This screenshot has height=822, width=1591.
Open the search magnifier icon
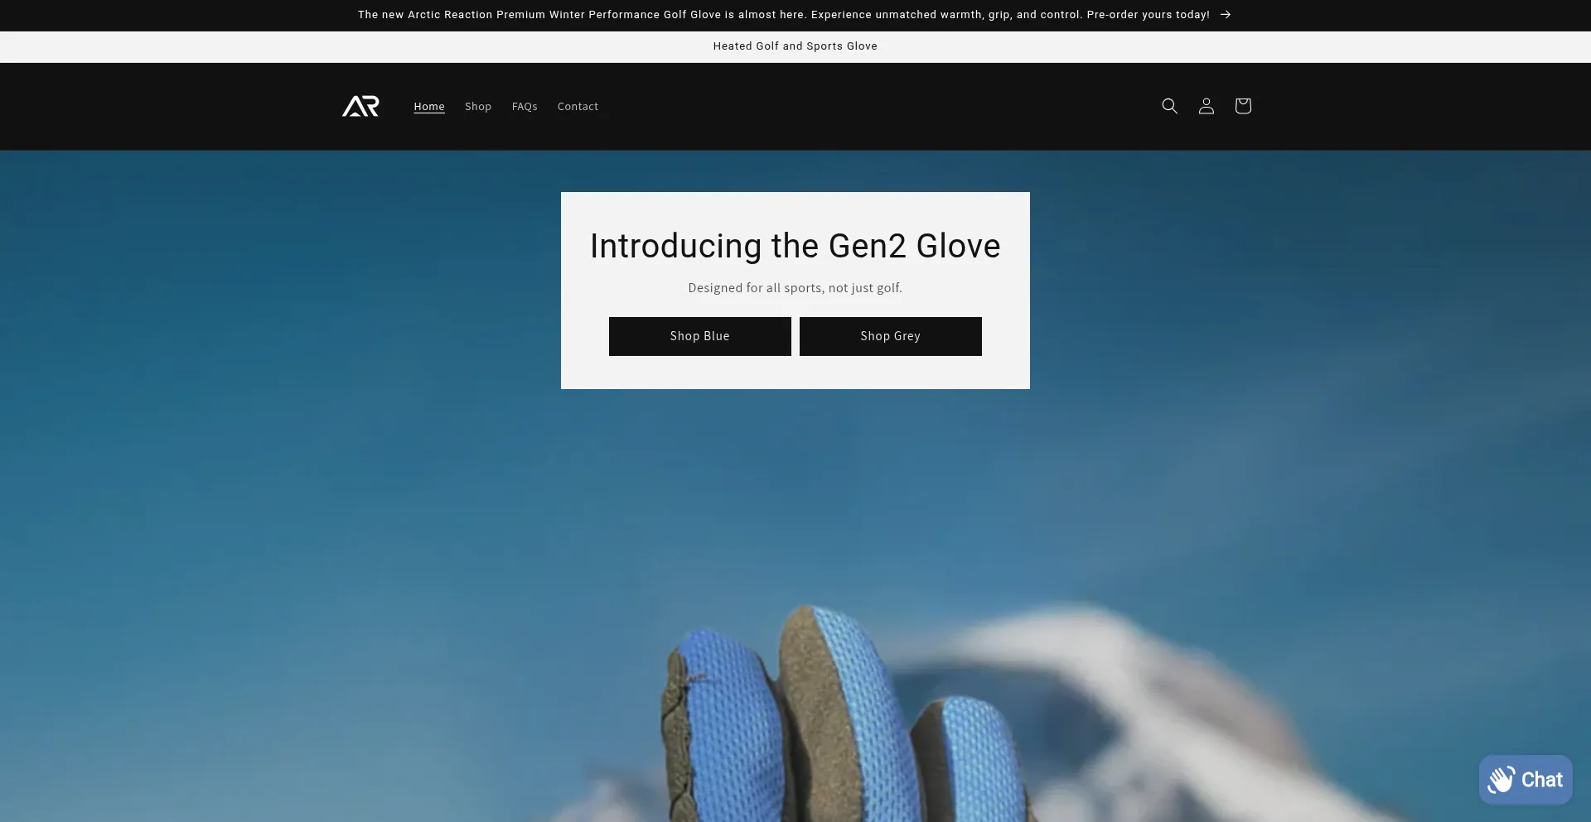coord(1169,106)
